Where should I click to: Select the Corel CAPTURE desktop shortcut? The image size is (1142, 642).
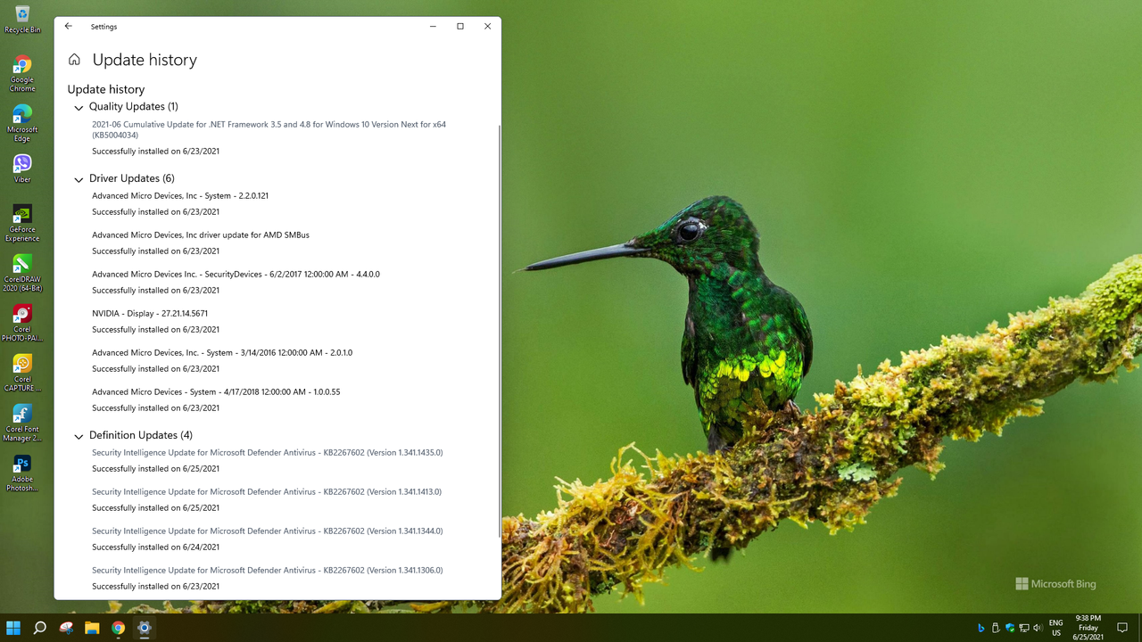point(22,374)
